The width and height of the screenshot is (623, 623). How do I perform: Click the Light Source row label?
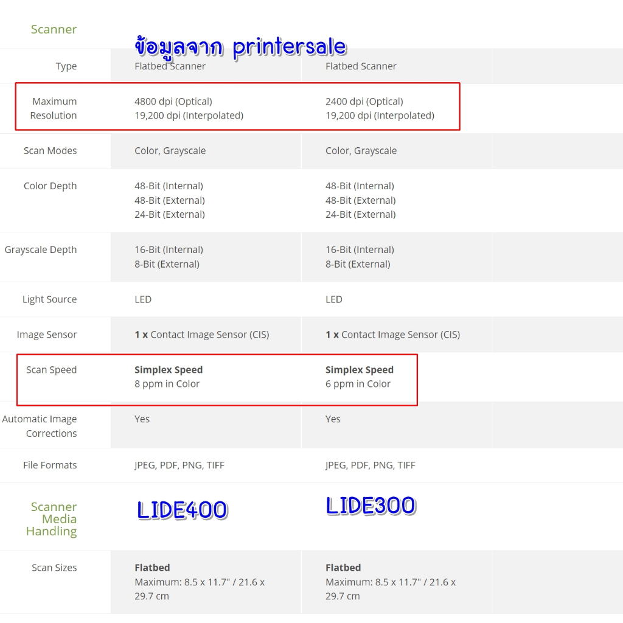(x=49, y=299)
